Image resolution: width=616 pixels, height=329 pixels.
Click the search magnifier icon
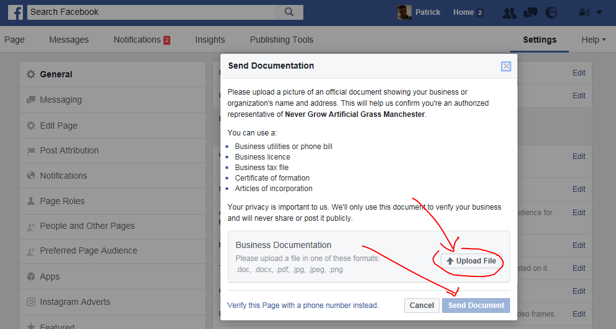coord(289,12)
